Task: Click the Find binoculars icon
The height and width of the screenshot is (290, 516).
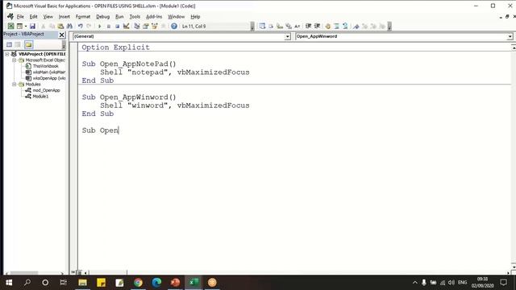Action: [69, 26]
